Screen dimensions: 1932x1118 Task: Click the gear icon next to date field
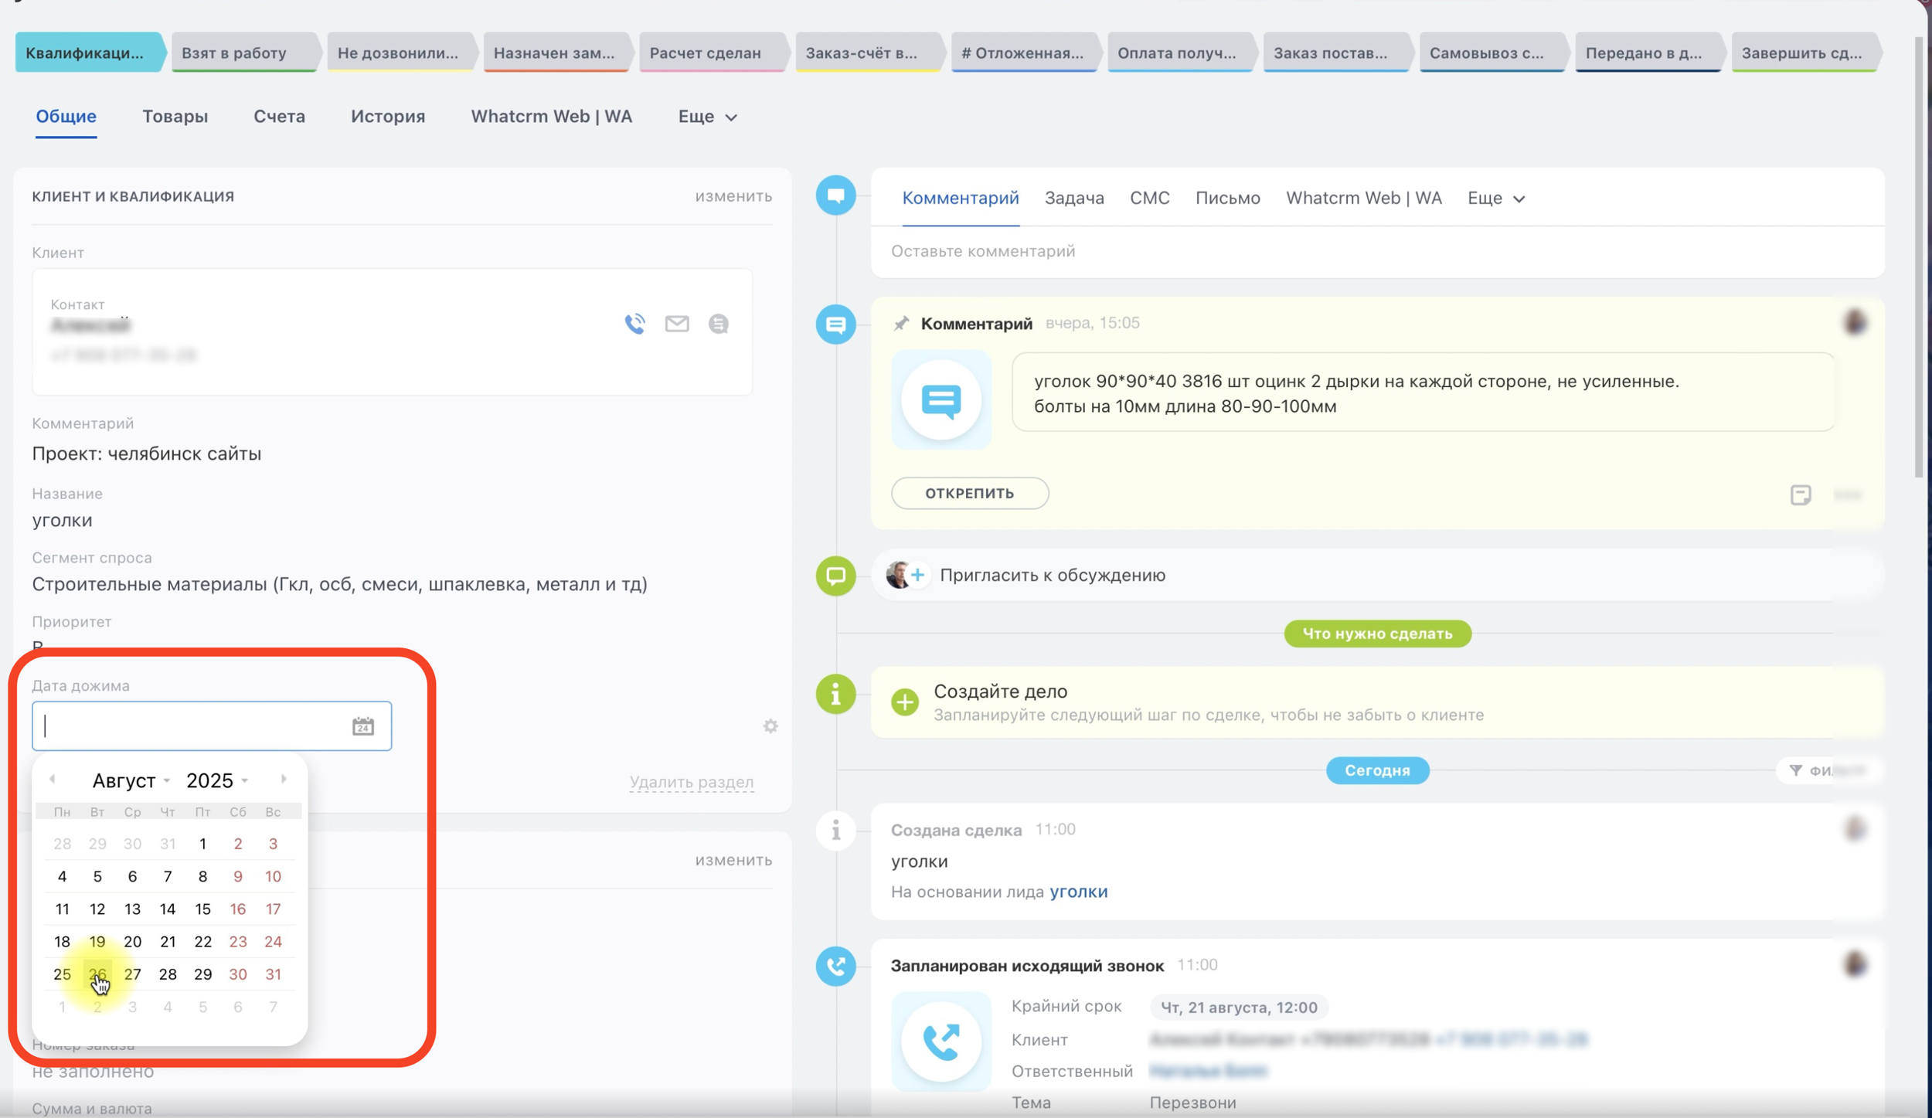point(770,726)
